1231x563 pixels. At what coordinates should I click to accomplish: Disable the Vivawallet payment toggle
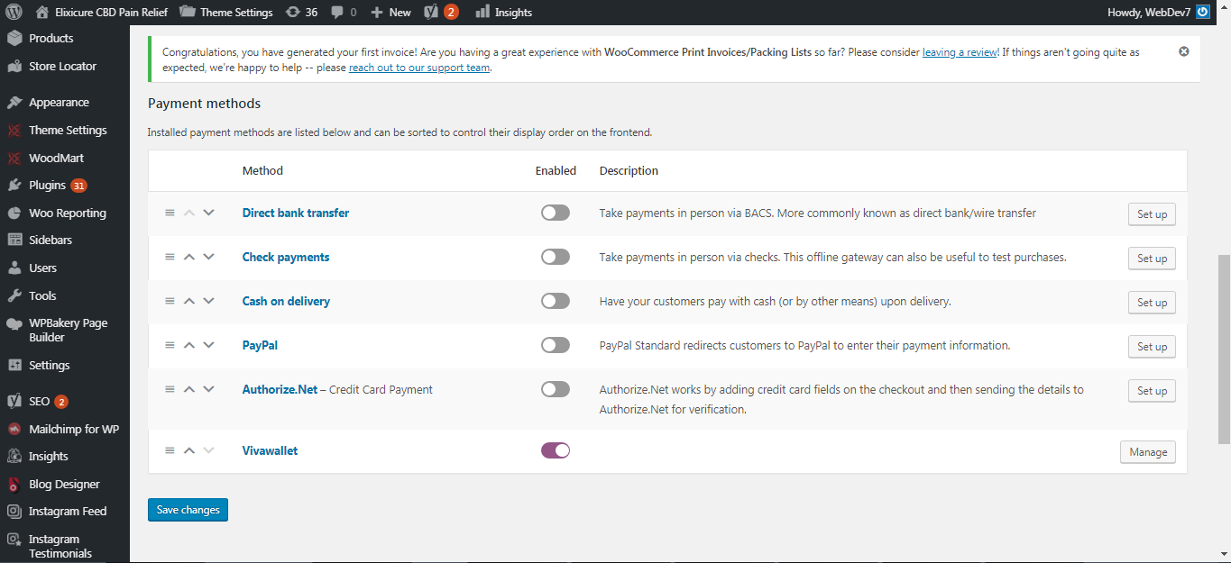point(555,450)
